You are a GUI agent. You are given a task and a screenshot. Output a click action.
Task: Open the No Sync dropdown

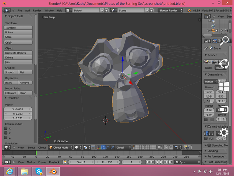point(187,162)
